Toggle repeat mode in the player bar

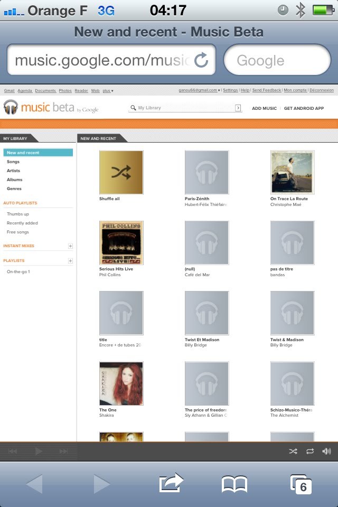coord(310,451)
